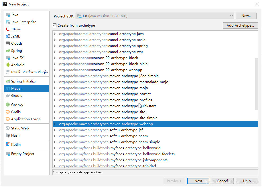Expand myfaces-archetype-helloworld-facelets chevron
The height and width of the screenshot is (187, 262).
pyautogui.click(x=55, y=154)
